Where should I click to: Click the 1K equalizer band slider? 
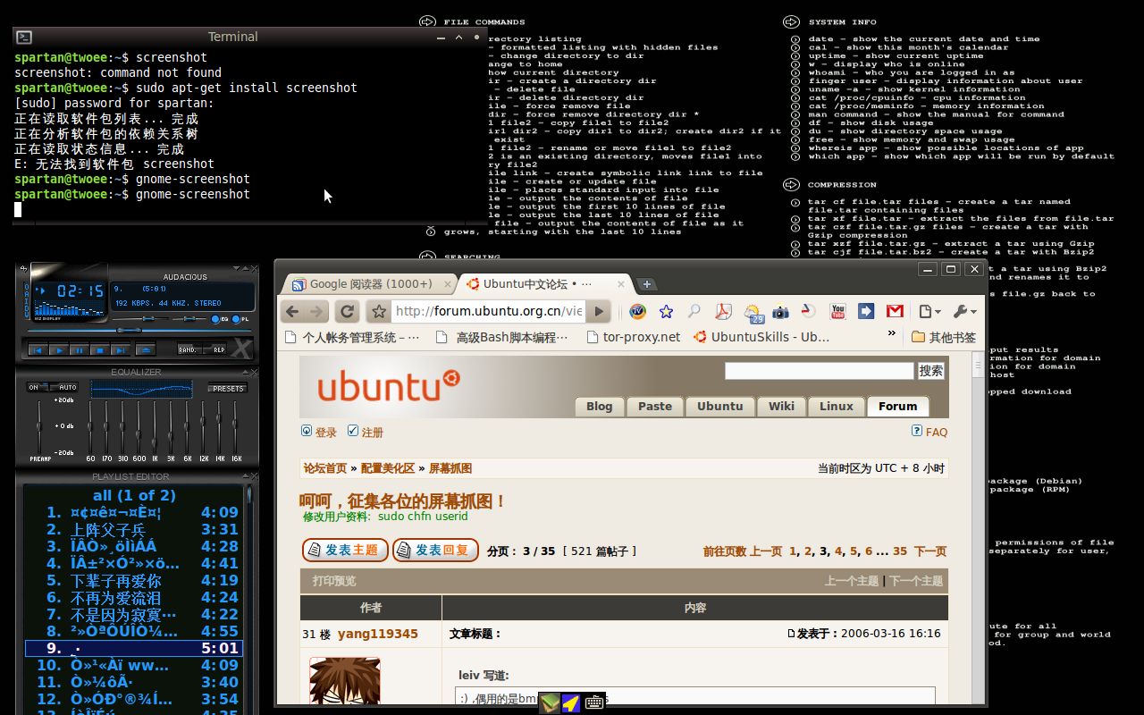(155, 427)
